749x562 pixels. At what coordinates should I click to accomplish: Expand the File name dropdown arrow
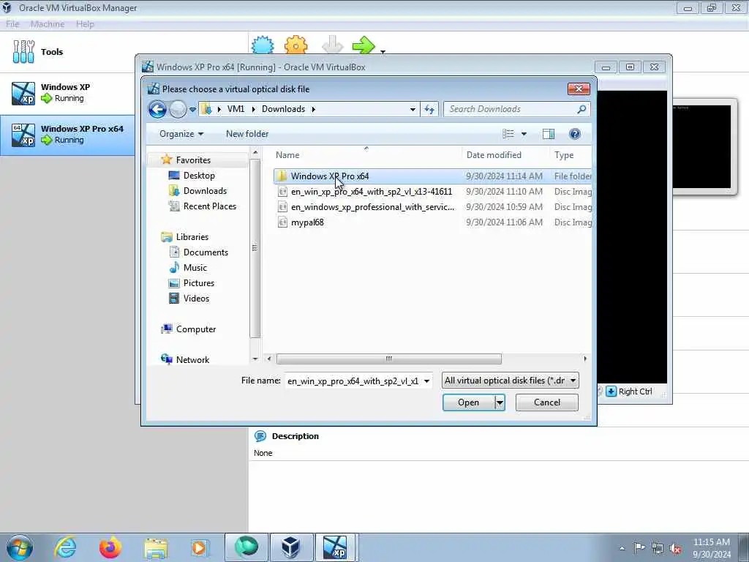pyautogui.click(x=426, y=381)
